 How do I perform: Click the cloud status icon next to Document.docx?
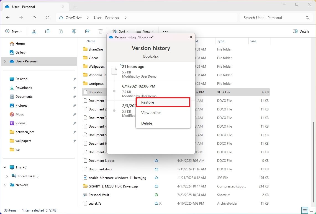[156, 169]
